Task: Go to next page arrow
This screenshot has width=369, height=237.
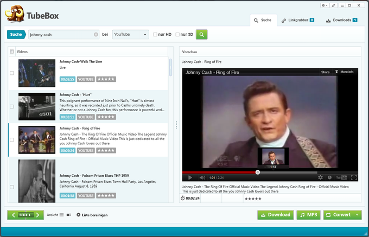Action: (x=37, y=215)
